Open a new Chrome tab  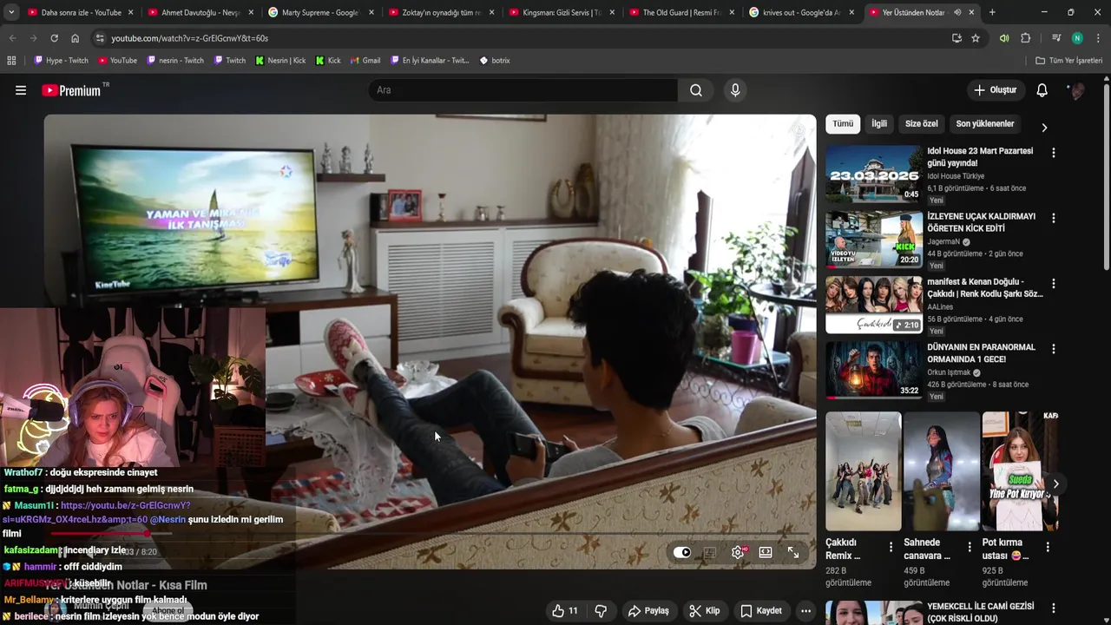tap(992, 12)
